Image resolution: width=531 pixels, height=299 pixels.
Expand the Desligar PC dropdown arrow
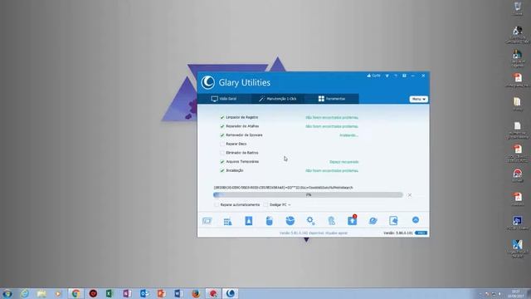click(x=290, y=205)
